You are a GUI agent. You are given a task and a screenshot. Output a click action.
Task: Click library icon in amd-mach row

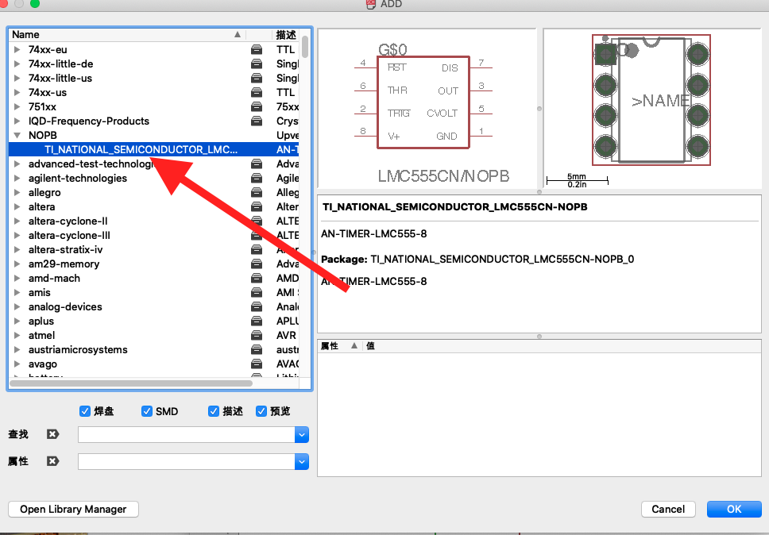(256, 278)
